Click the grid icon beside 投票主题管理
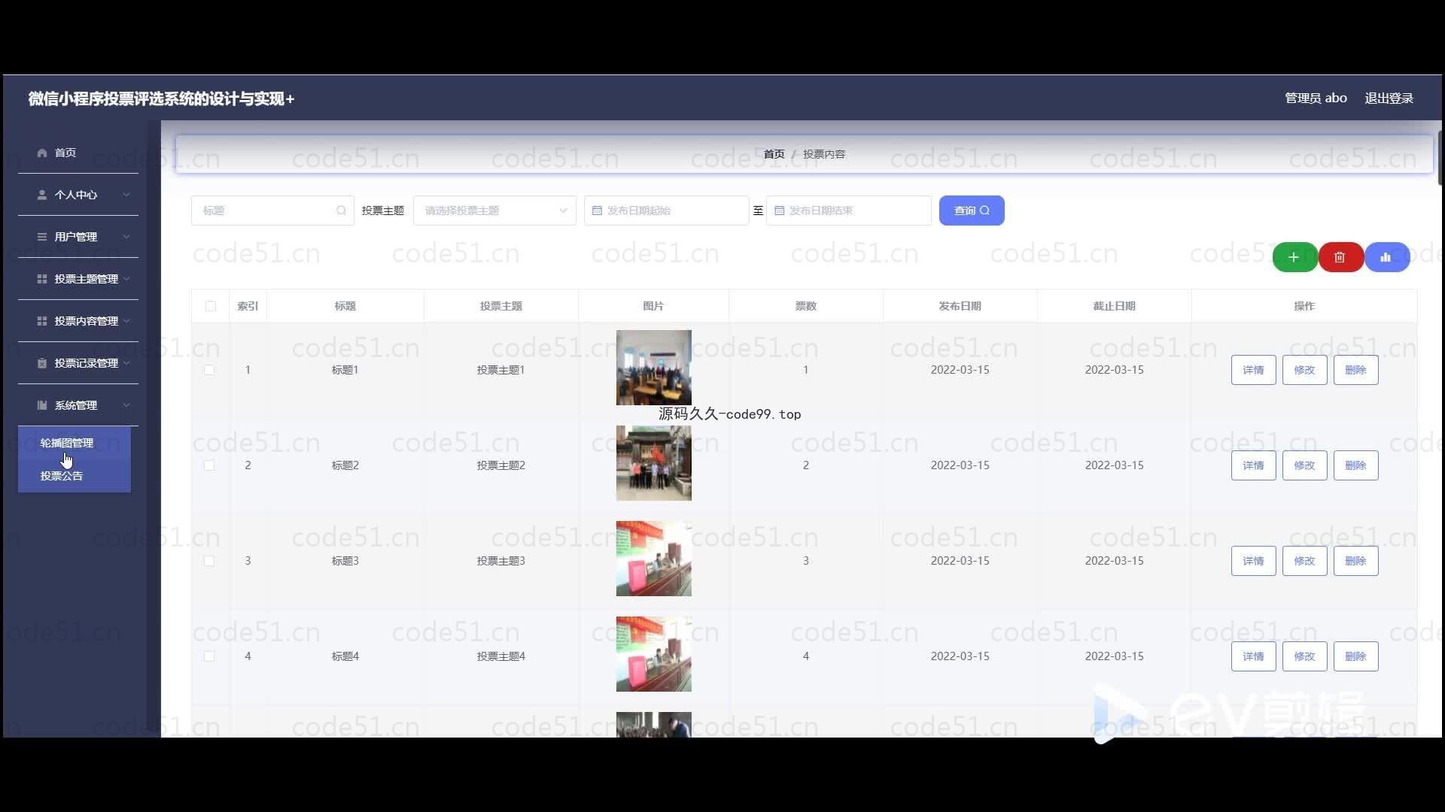The width and height of the screenshot is (1445, 812). coord(42,279)
